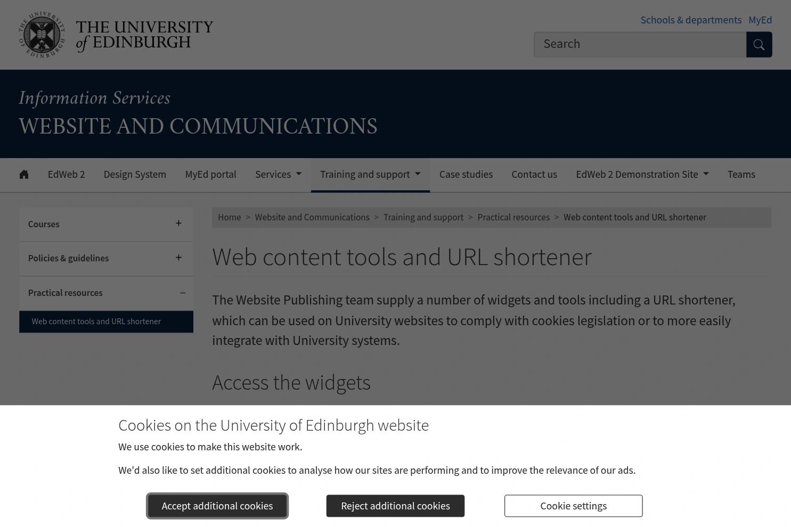Open the MyEd portal nav item

coord(210,175)
